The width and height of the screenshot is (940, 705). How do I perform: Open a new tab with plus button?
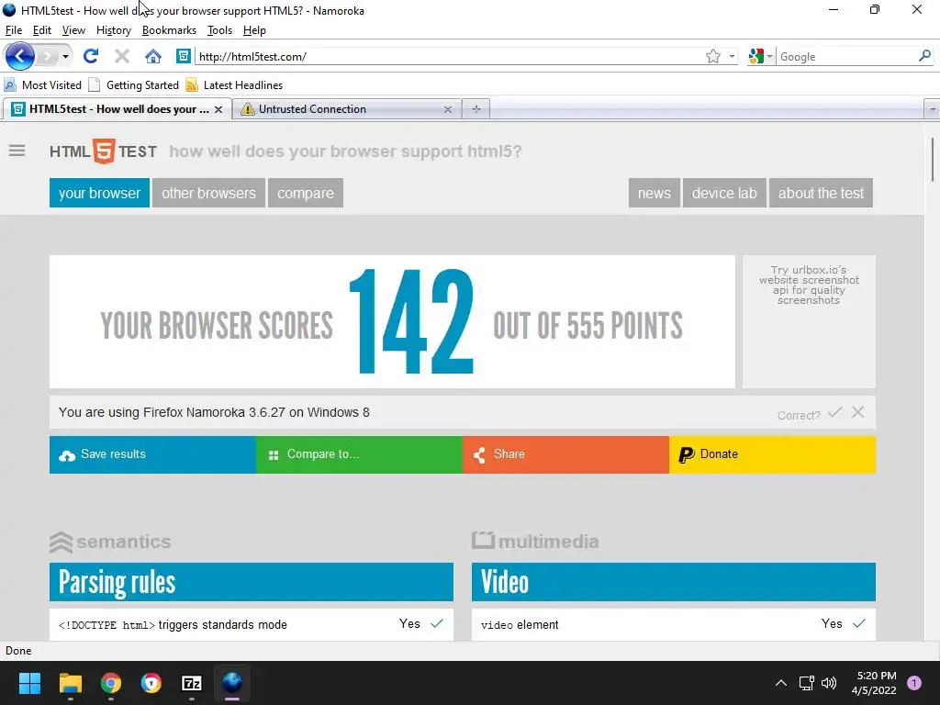(476, 109)
